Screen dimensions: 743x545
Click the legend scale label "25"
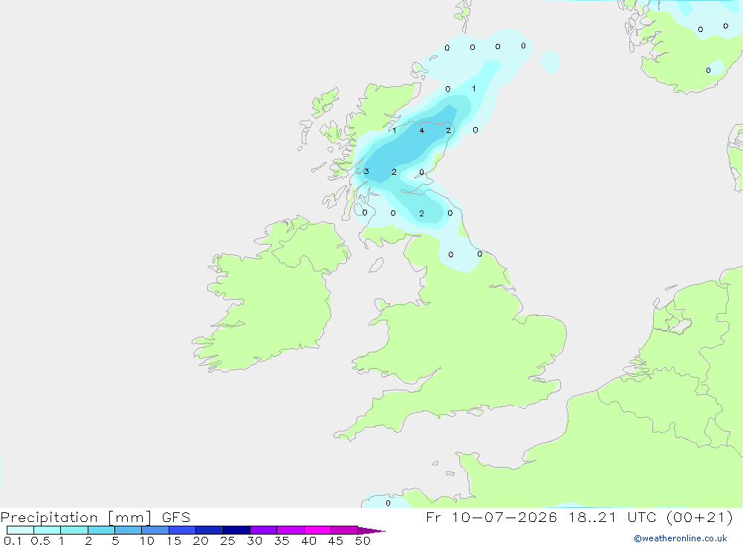pos(228,541)
